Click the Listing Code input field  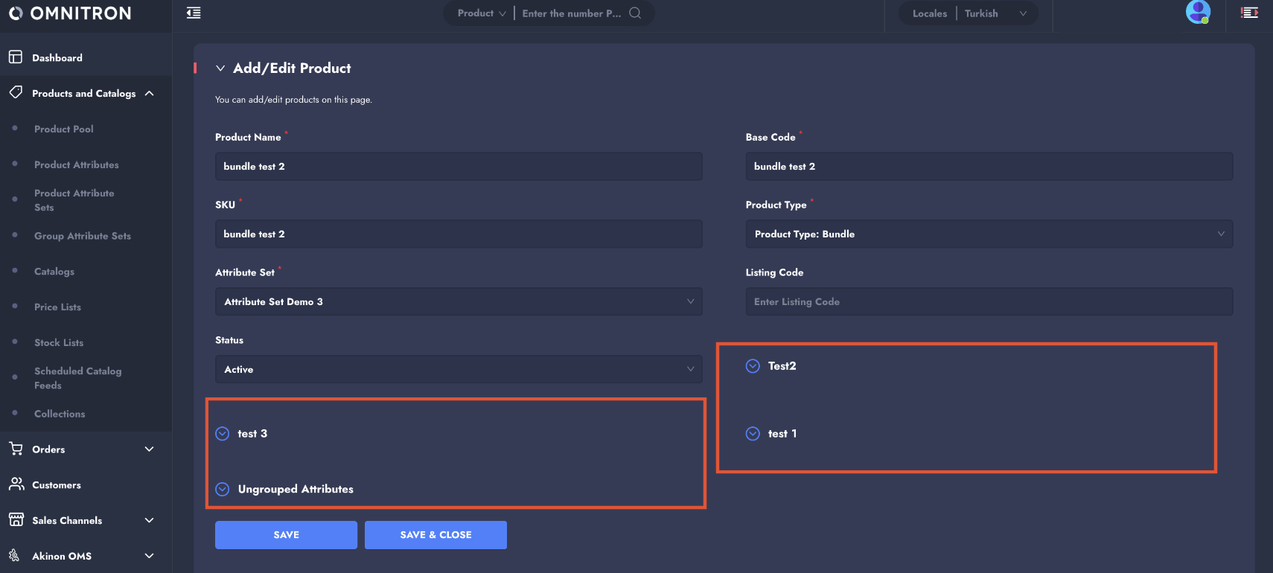[x=989, y=301]
